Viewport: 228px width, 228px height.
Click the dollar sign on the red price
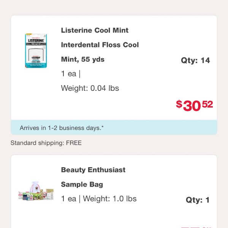tap(179, 104)
